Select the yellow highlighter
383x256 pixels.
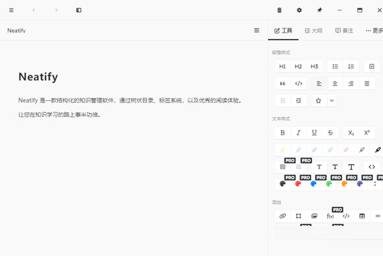point(283,150)
